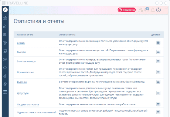Click the TRAVELLINE logo in title bar
The height and width of the screenshot is (117, 170).
[x=15, y=3]
